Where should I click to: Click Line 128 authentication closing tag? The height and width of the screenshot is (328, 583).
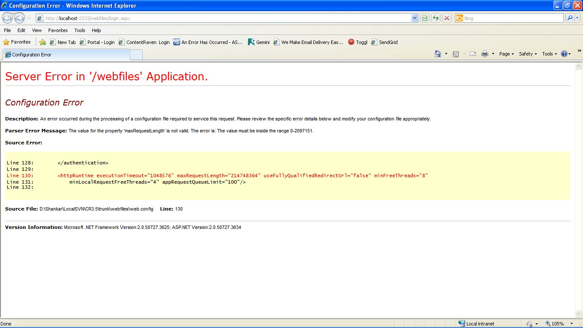83,163
